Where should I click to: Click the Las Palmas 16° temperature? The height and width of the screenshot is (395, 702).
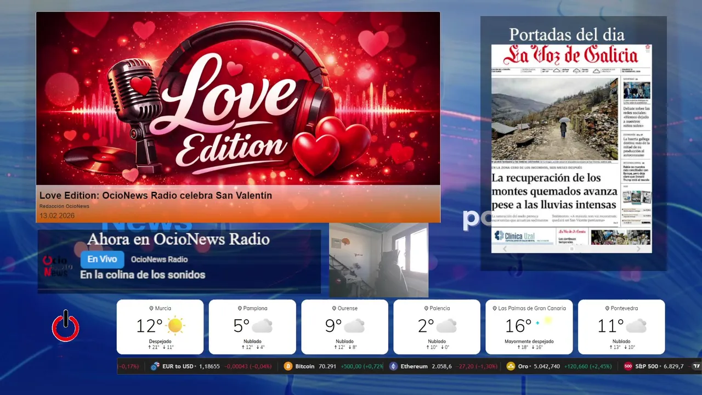pos(518,326)
